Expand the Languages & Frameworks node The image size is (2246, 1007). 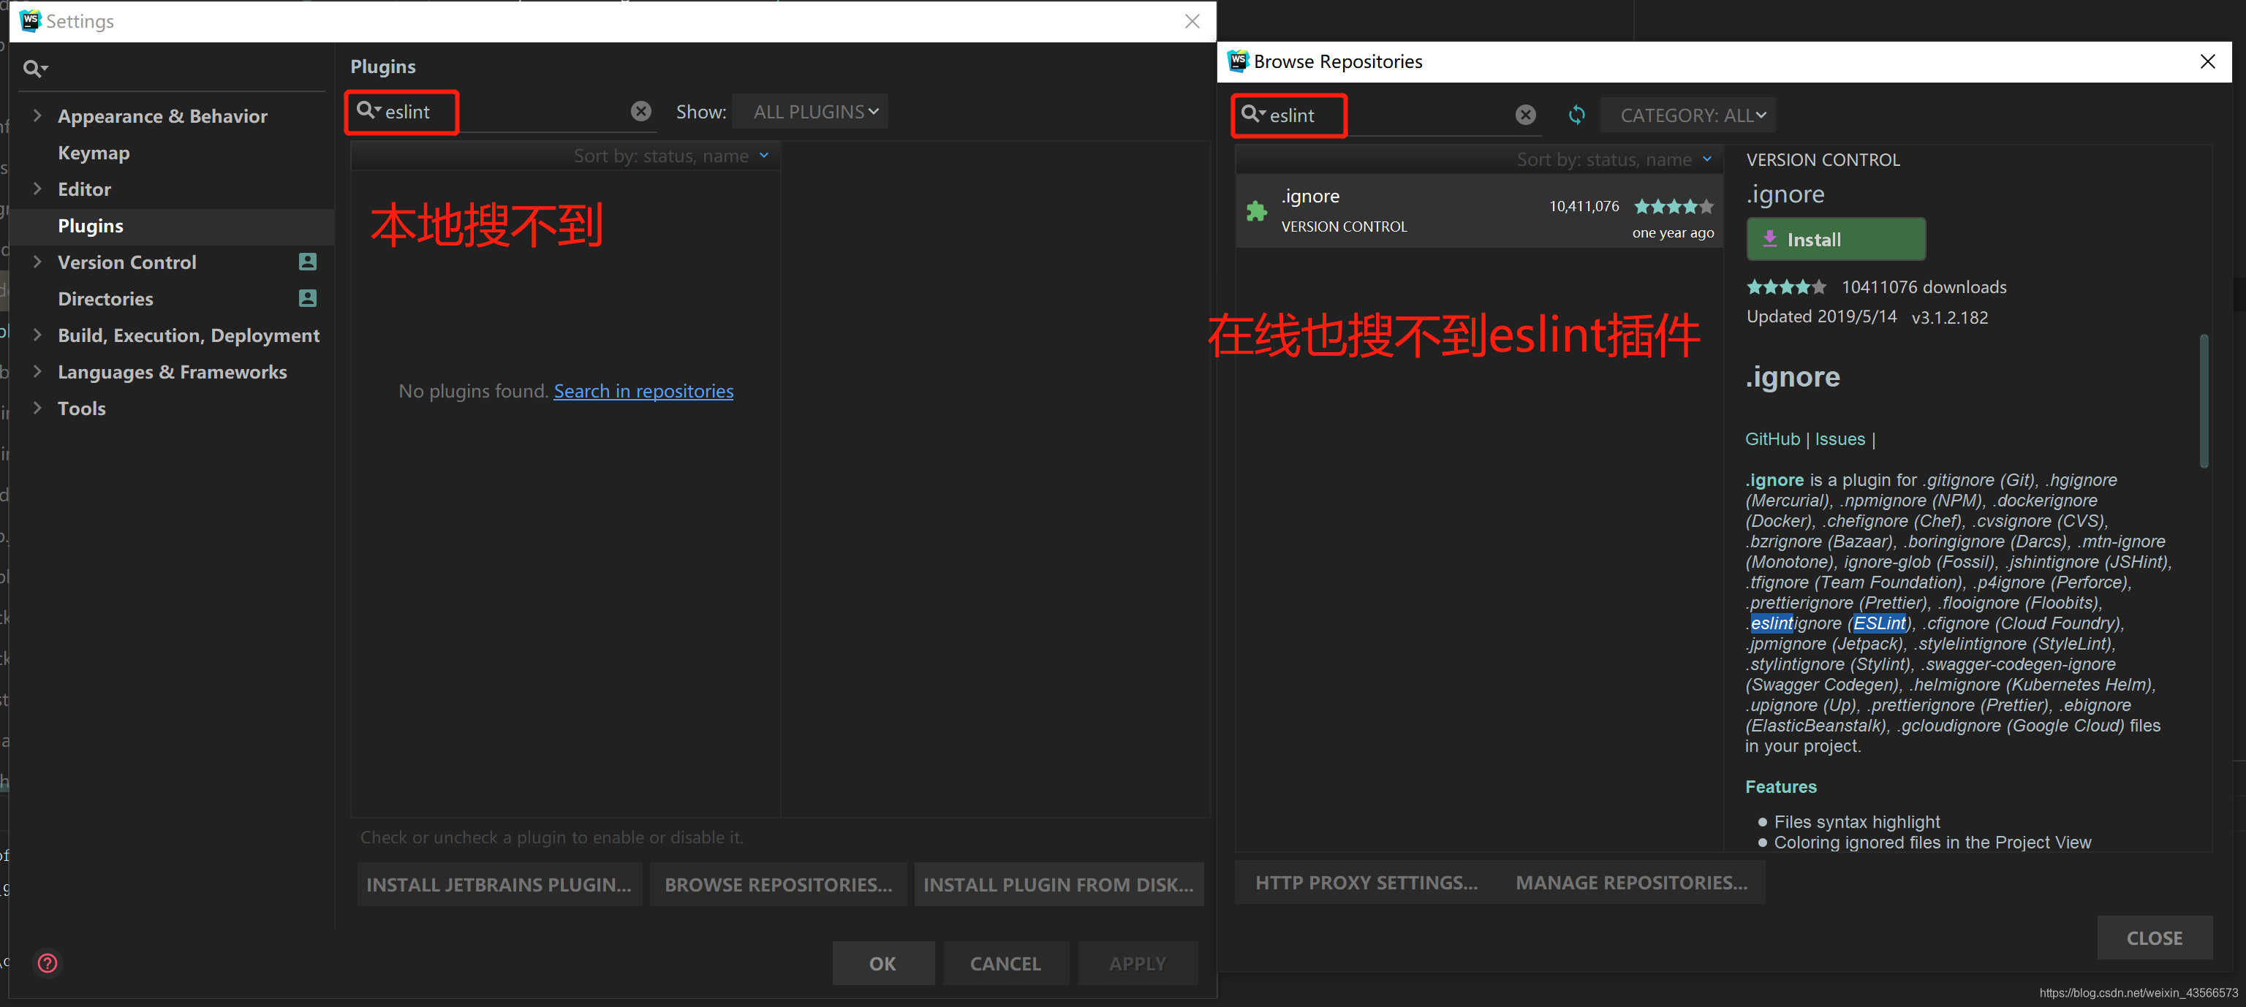pyautogui.click(x=37, y=371)
